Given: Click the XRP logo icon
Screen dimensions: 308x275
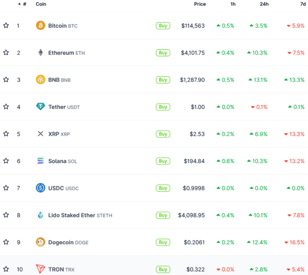Looking at the screenshot, I should pyautogui.click(x=41, y=134).
